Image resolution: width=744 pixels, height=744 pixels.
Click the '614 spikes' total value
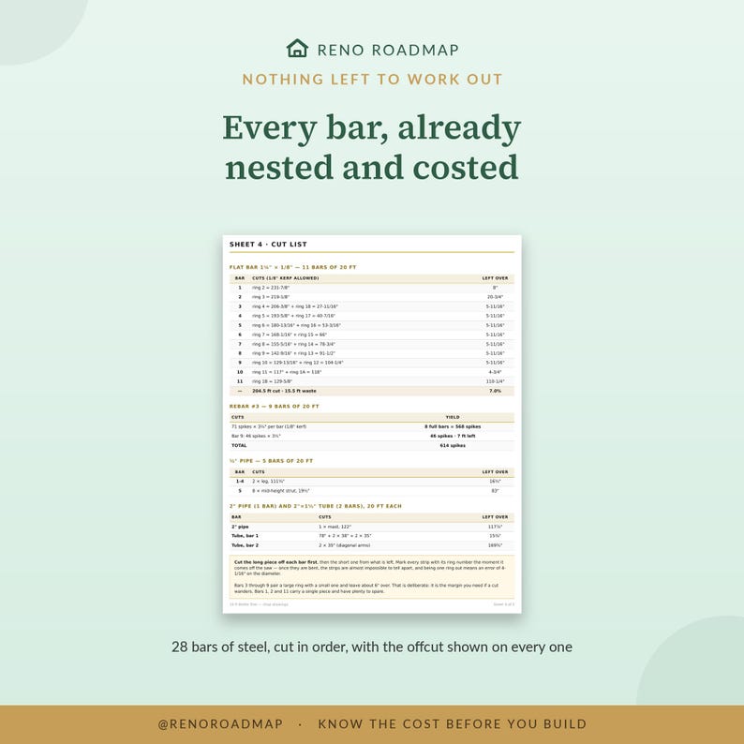coord(453,445)
